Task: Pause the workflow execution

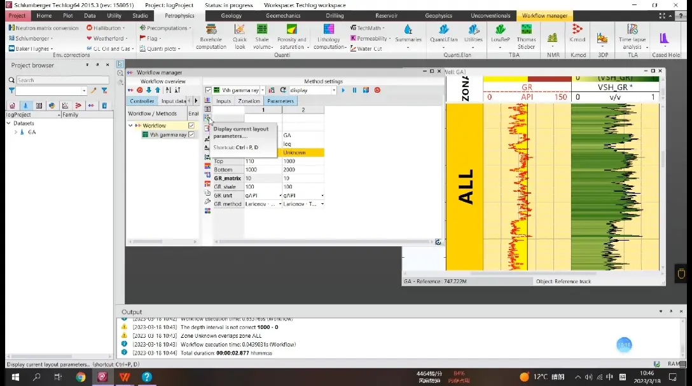Action: coord(354,90)
